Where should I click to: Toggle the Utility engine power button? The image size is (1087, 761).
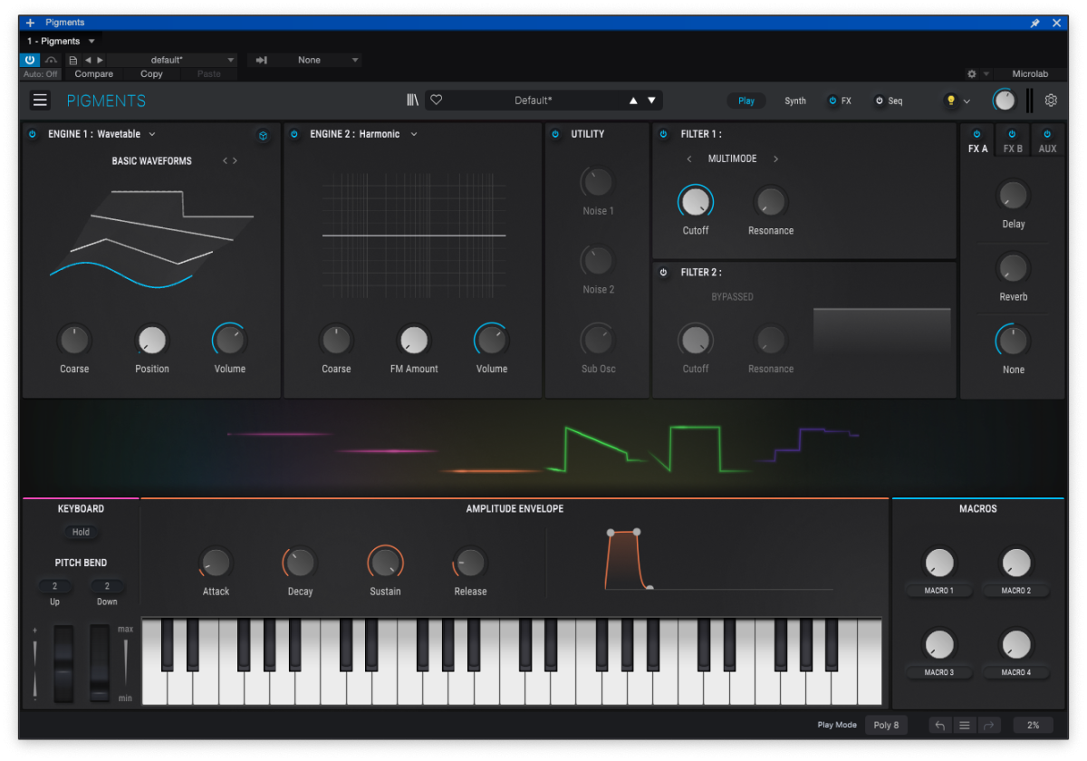click(555, 134)
